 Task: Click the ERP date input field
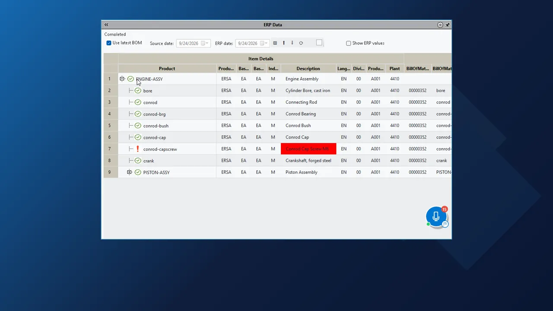pos(252,43)
